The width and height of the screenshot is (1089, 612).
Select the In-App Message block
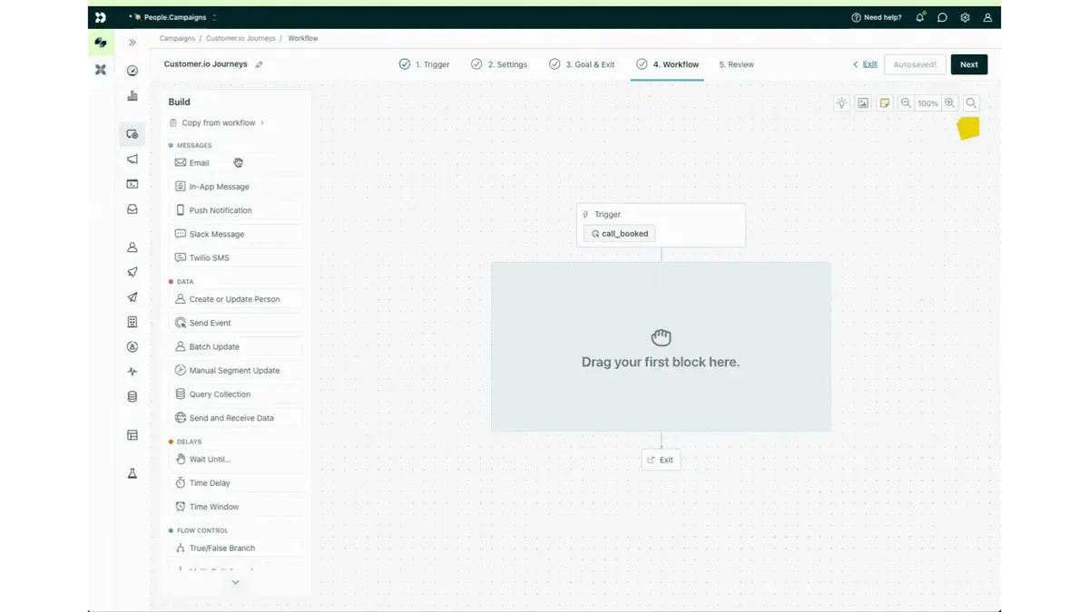(236, 187)
